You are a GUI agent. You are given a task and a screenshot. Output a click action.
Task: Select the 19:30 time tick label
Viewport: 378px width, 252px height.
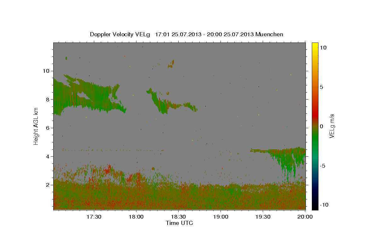point(263,217)
